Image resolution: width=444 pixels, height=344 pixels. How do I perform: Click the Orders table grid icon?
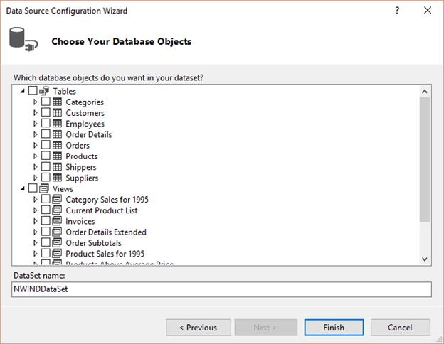point(57,145)
